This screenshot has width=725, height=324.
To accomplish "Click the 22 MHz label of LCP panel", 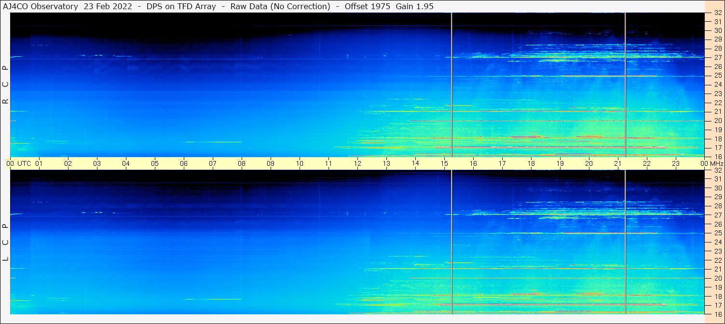I will click(718, 260).
